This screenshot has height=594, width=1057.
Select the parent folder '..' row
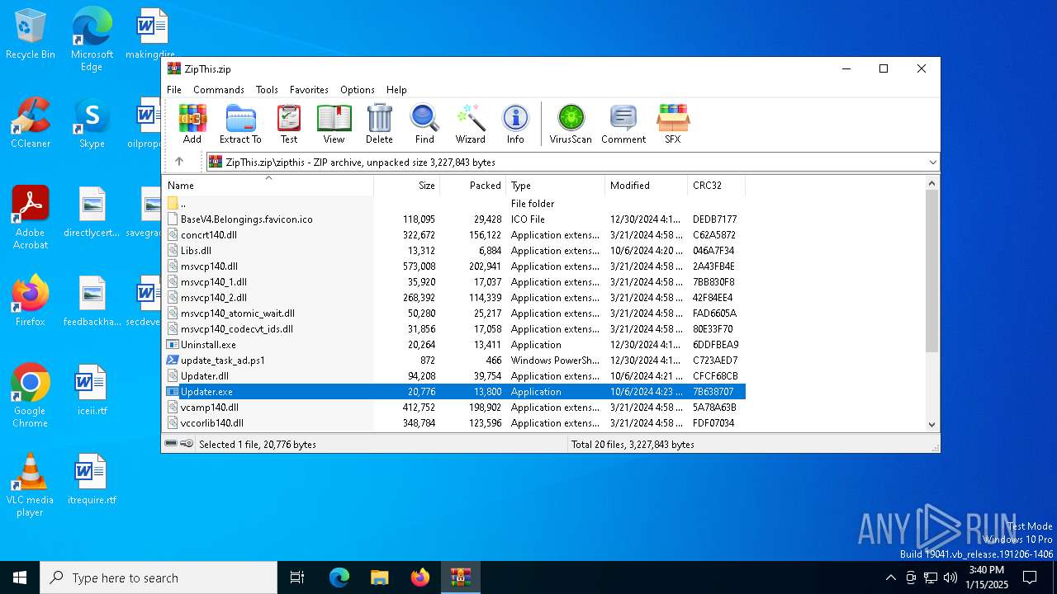(454, 204)
